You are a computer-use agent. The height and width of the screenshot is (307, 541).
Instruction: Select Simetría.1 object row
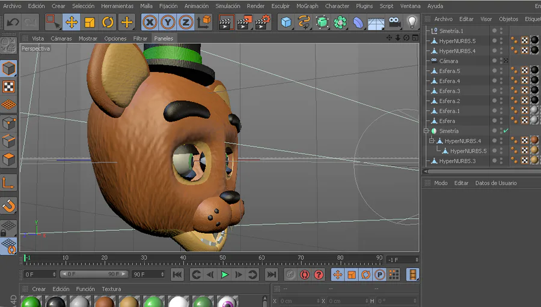click(x=451, y=31)
